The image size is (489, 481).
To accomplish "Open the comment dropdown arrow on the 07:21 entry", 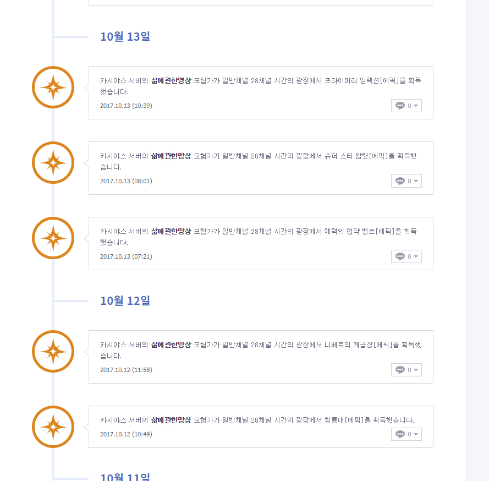I will (416, 256).
